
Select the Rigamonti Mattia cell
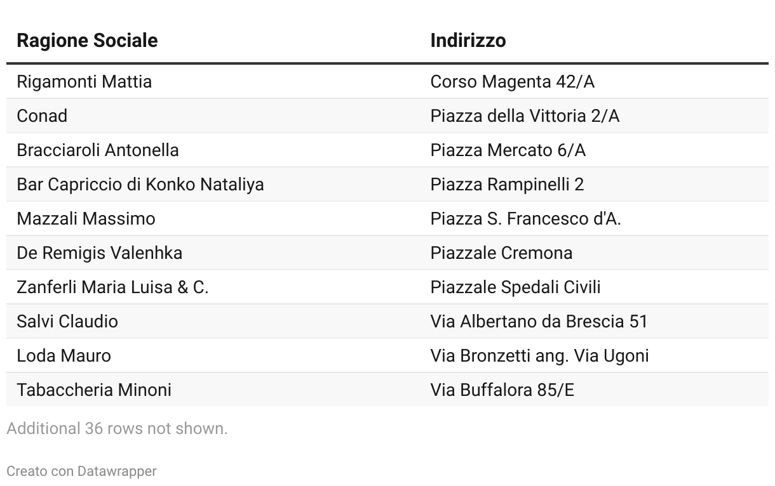pyautogui.click(x=84, y=82)
